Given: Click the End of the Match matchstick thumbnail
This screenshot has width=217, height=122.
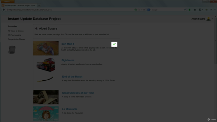Looking at the screenshot, I should (x=45, y=80).
